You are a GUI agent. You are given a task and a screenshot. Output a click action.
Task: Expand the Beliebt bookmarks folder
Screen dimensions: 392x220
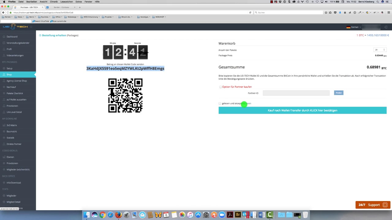click(x=7, y=17)
